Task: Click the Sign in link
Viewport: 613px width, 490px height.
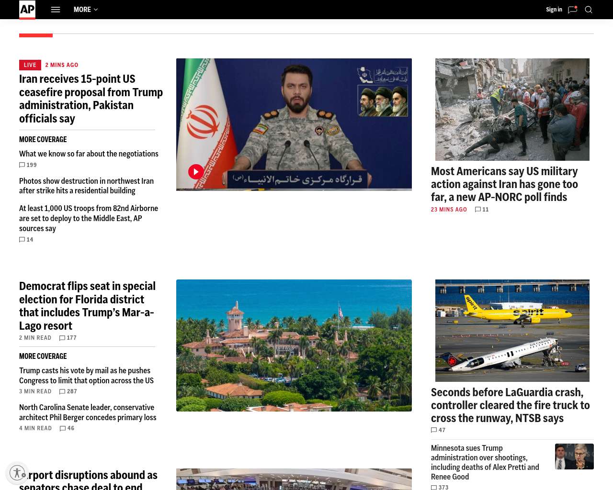Action: tap(554, 10)
